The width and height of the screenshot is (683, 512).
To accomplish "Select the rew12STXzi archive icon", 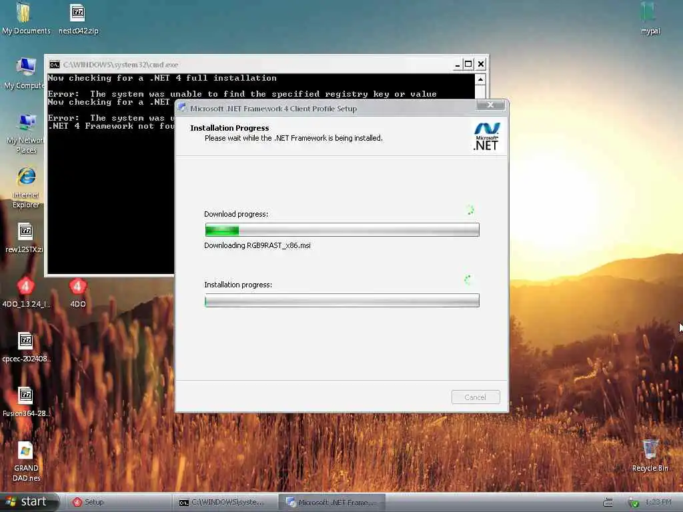I will point(25,237).
